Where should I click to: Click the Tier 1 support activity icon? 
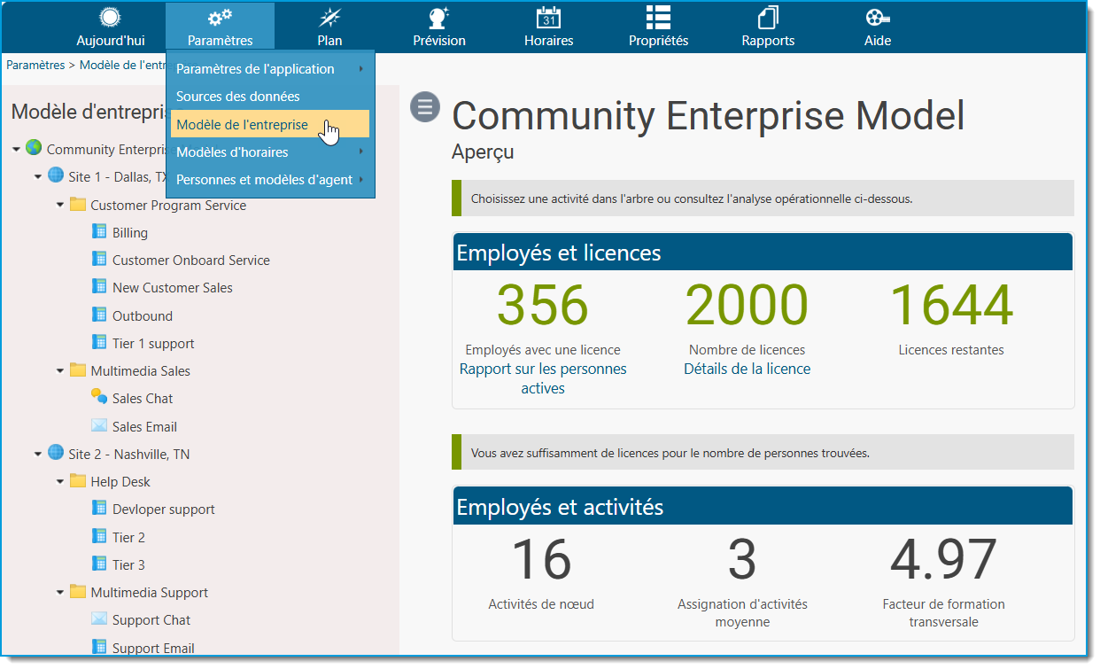(99, 342)
